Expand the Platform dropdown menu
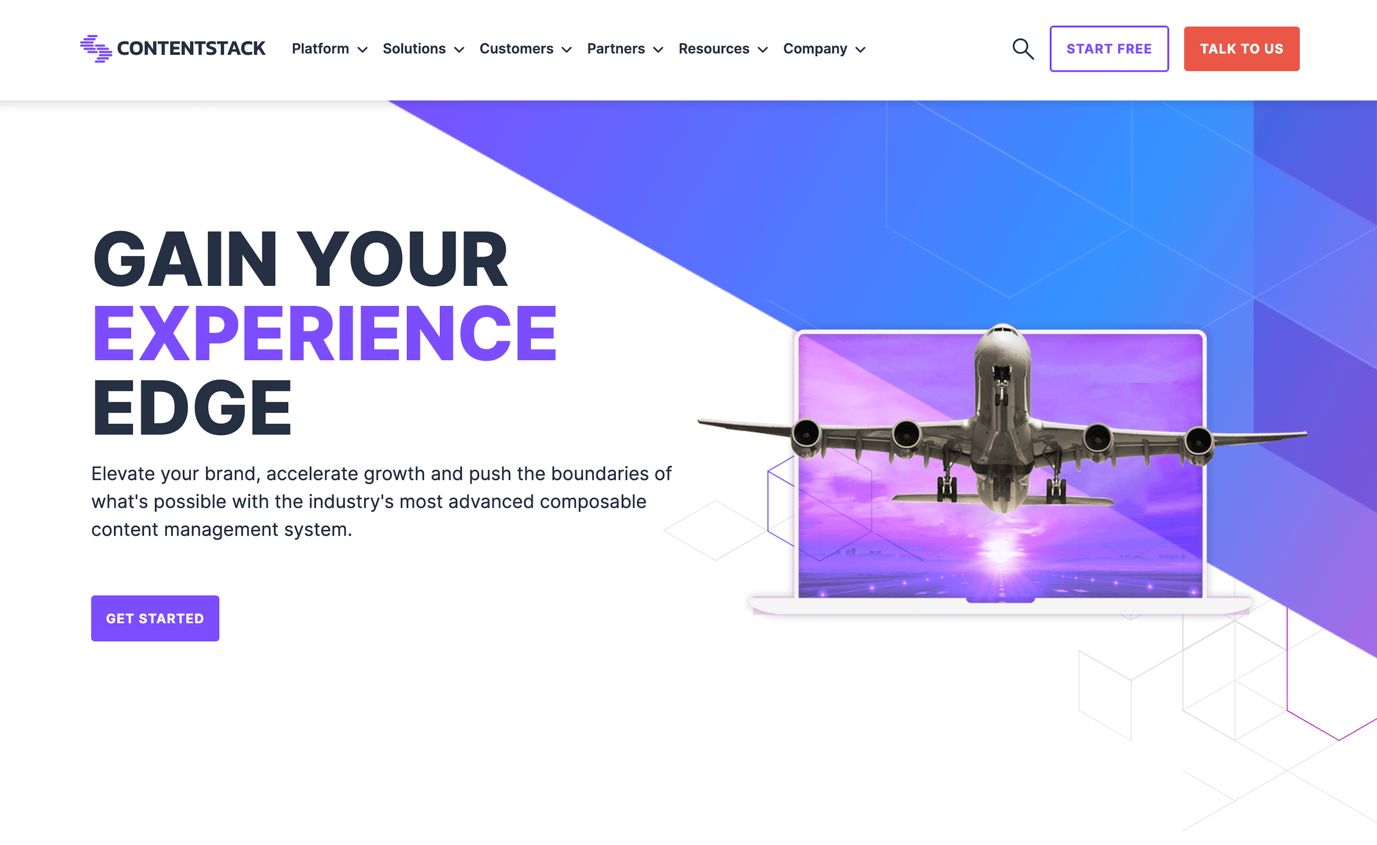The width and height of the screenshot is (1377, 845). (332, 48)
